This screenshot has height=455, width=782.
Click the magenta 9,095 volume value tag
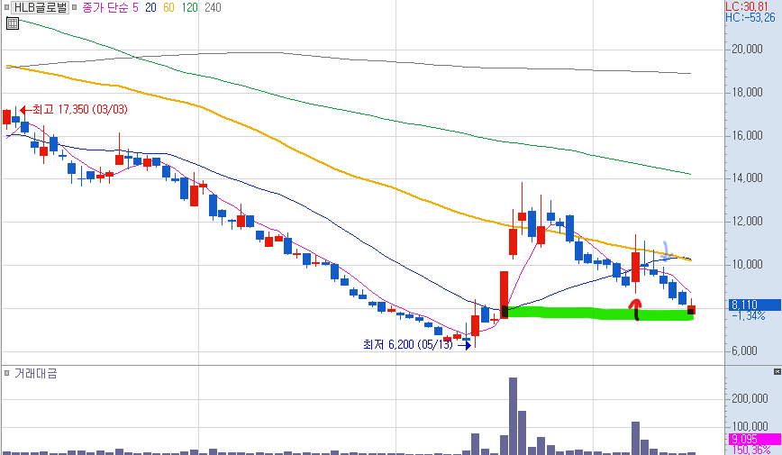click(x=755, y=439)
